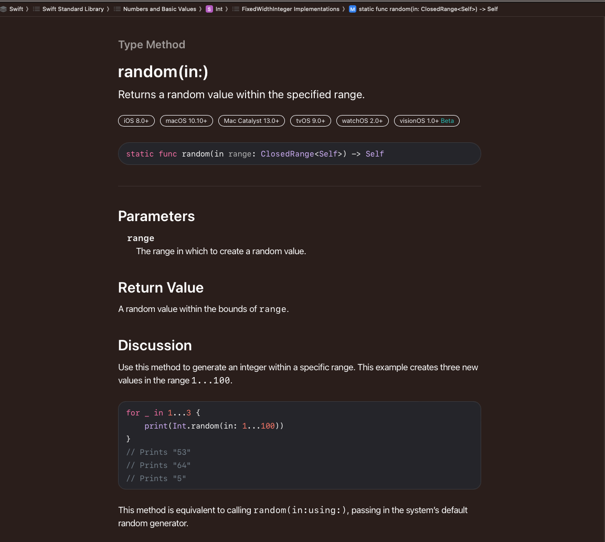Expand the chevron after Swift breadcrumb
This screenshot has width=605, height=542.
[x=27, y=9]
